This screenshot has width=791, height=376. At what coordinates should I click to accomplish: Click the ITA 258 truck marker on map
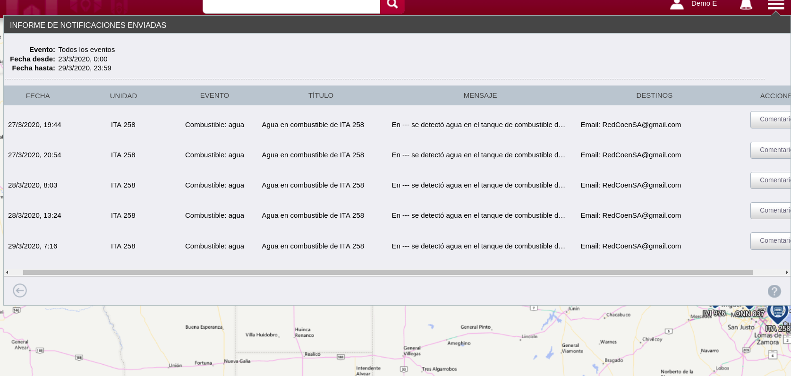777,312
